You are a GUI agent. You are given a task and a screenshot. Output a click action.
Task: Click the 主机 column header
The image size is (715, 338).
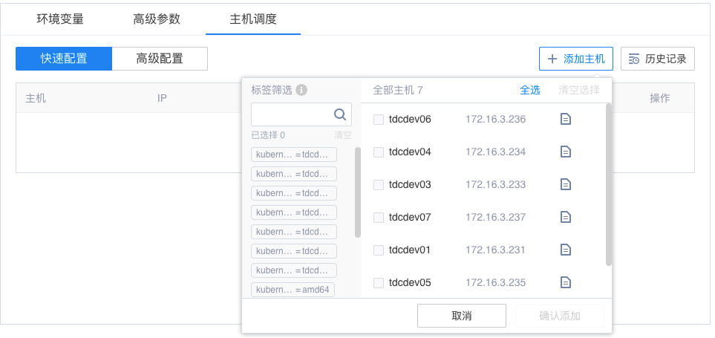tap(36, 98)
